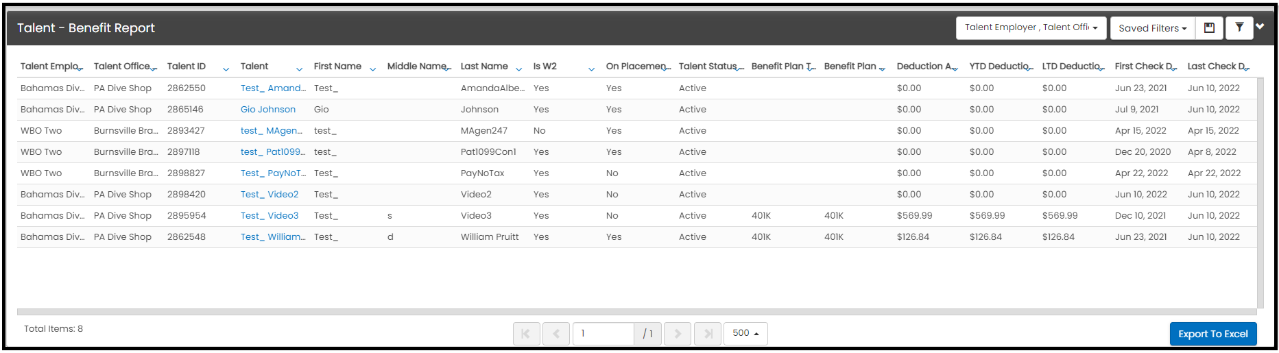Open First Name column menu arrow
Image resolution: width=1279 pixels, height=353 pixels.
(373, 69)
